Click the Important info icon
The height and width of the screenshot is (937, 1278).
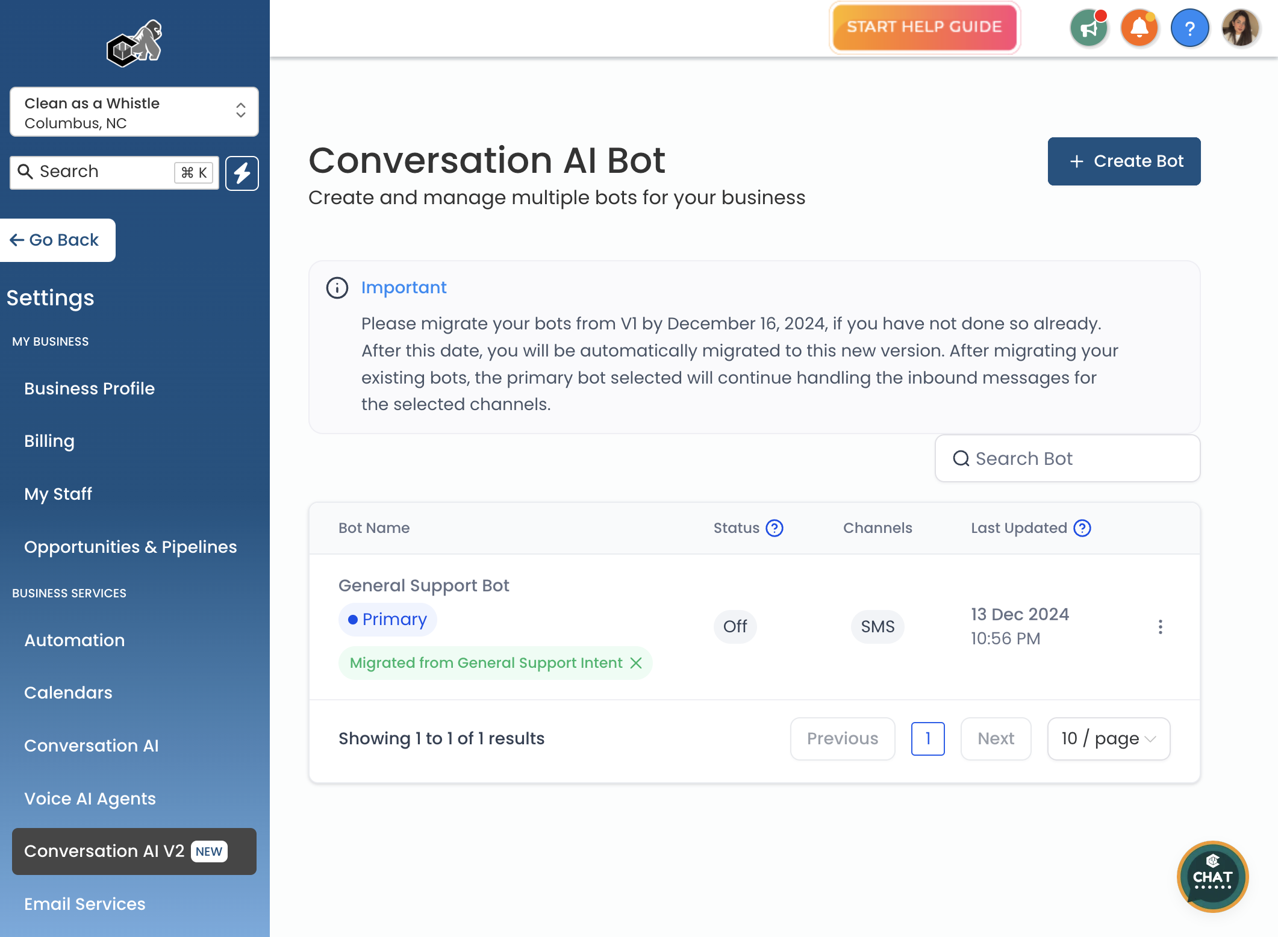click(337, 288)
